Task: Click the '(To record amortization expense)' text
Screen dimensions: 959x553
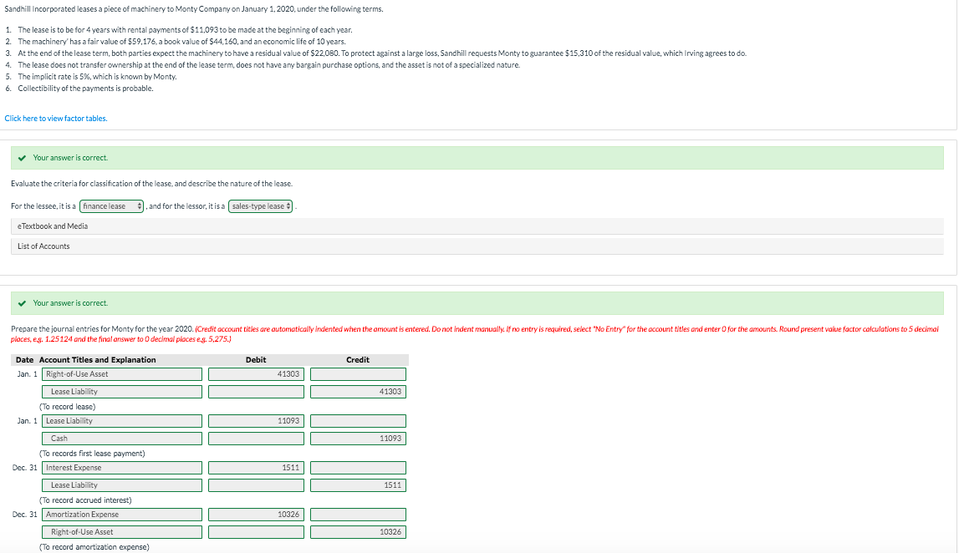Action: point(94,547)
